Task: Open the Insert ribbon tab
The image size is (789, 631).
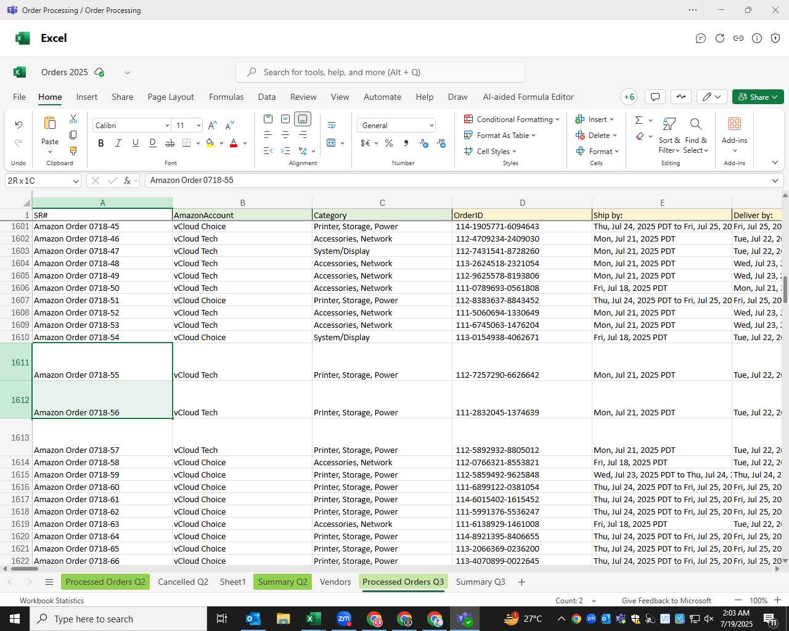Action: click(x=87, y=97)
